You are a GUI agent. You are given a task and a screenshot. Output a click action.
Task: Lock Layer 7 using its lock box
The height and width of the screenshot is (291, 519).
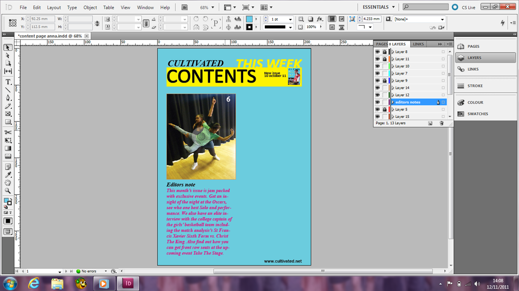pos(385,73)
